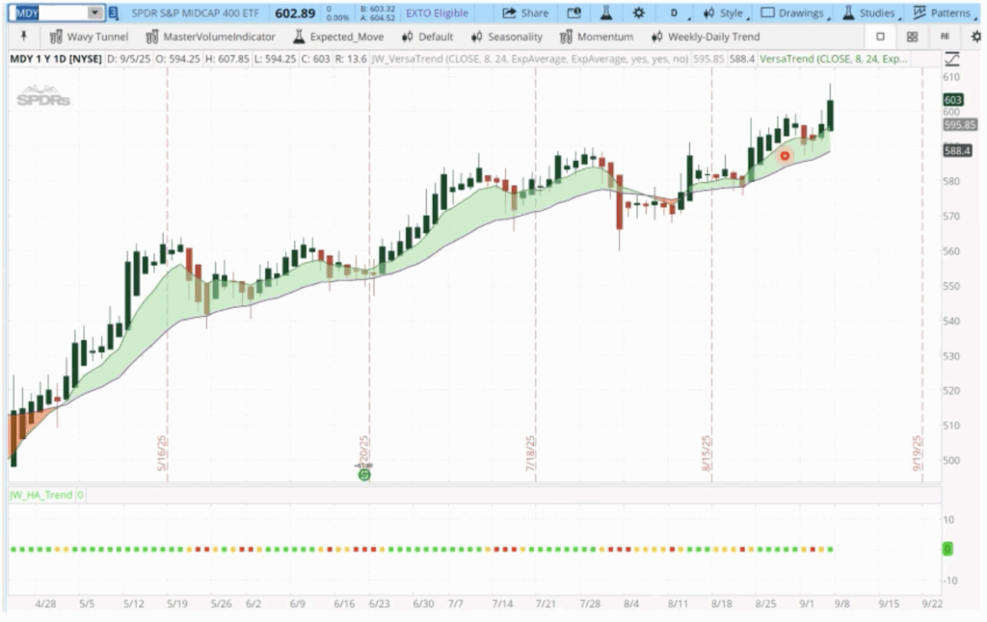
Task: Click the 9/19/25 expiration date marker
Action: [918, 453]
